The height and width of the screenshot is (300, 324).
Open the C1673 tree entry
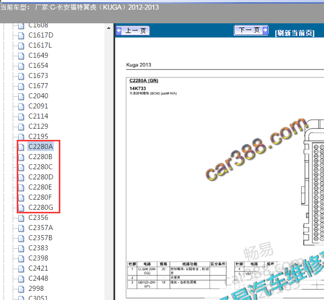pos(38,76)
